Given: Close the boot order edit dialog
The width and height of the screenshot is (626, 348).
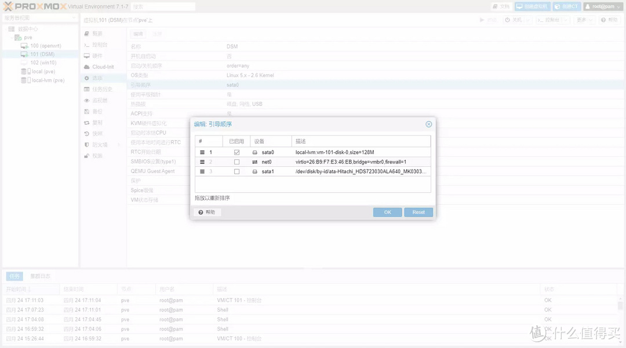Looking at the screenshot, I should click(428, 124).
